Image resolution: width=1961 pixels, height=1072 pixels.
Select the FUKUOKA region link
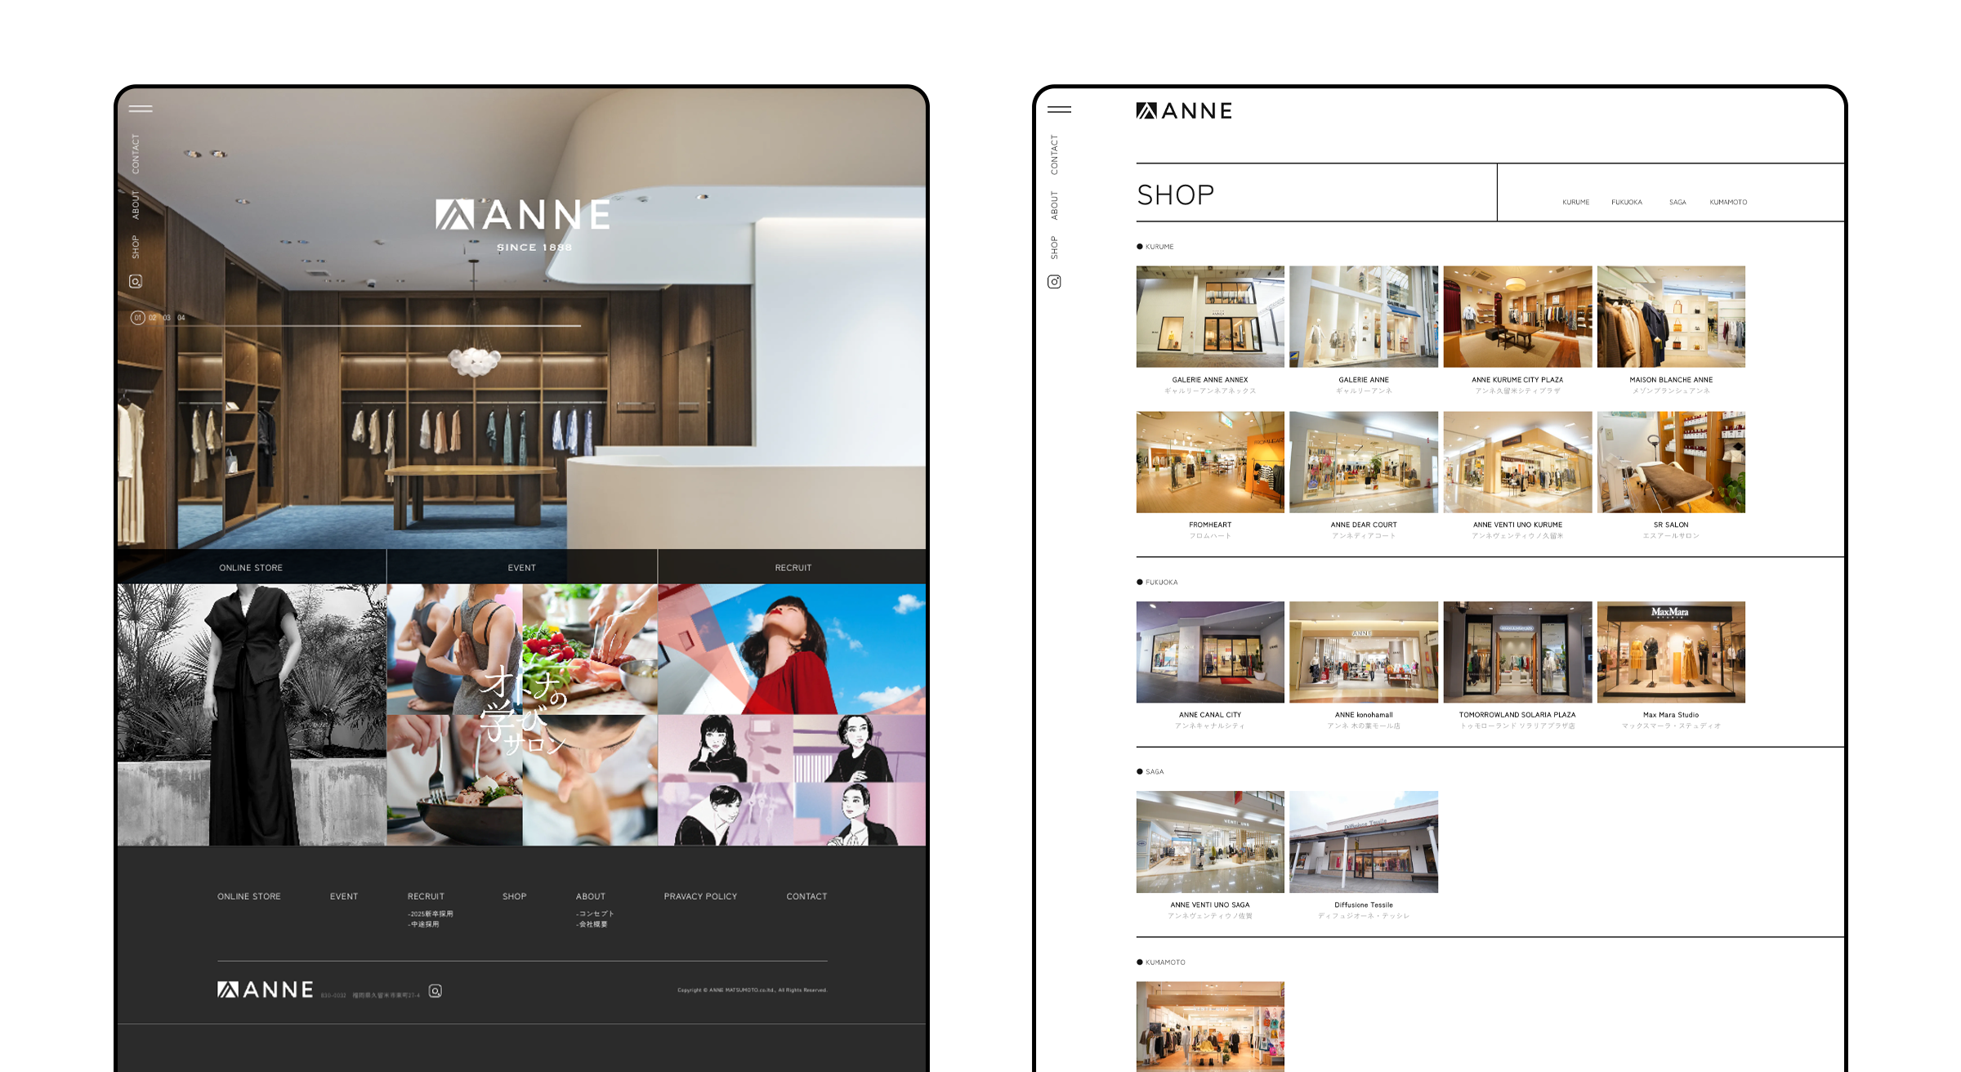[x=1626, y=203]
